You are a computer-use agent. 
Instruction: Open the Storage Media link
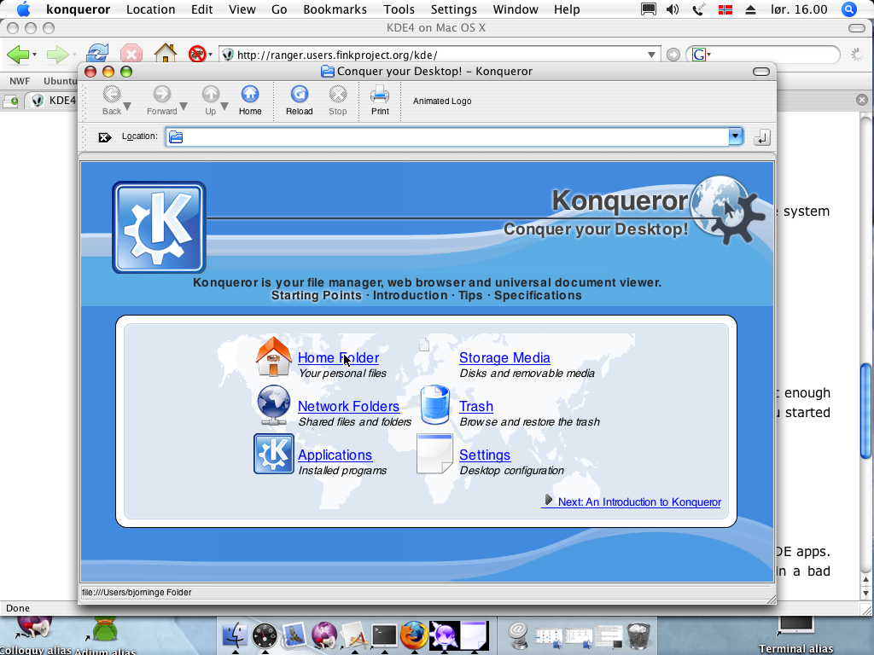(x=504, y=357)
